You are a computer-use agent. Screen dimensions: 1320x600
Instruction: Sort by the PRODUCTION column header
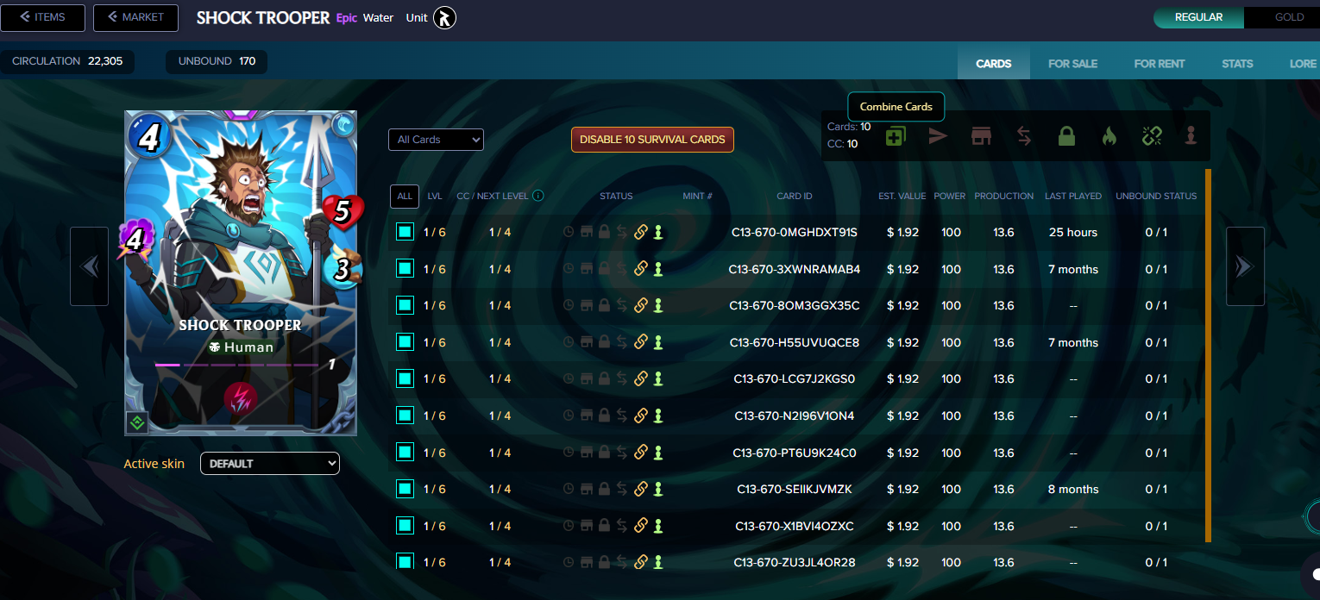point(1004,196)
